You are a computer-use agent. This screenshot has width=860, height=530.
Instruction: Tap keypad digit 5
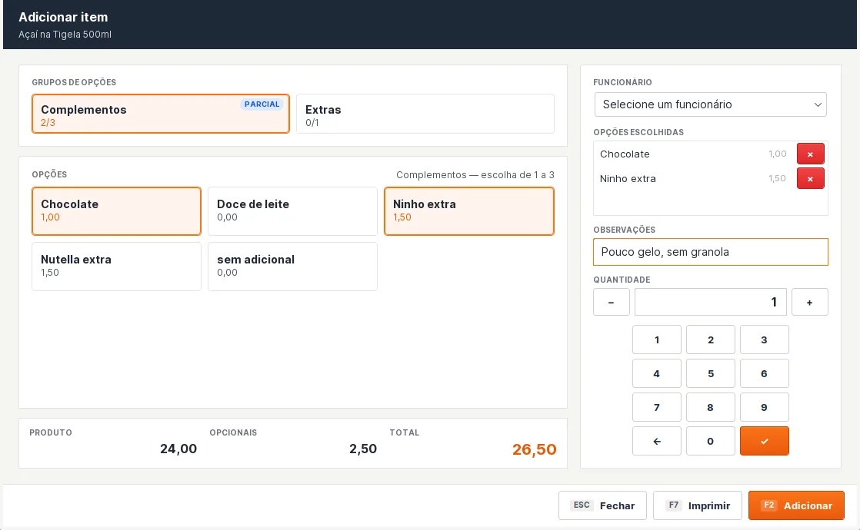[710, 373]
